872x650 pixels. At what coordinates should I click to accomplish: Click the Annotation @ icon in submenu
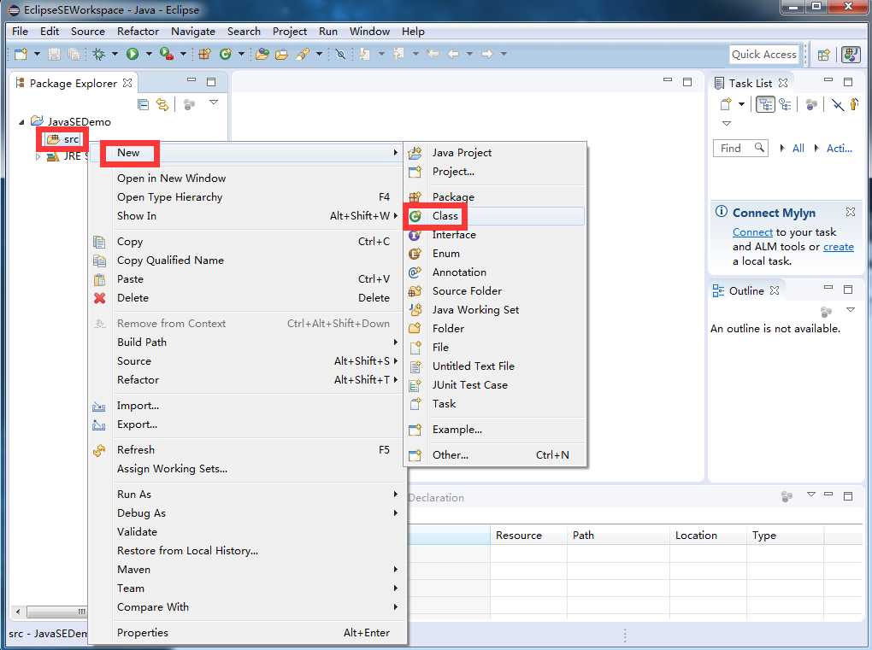click(x=415, y=272)
